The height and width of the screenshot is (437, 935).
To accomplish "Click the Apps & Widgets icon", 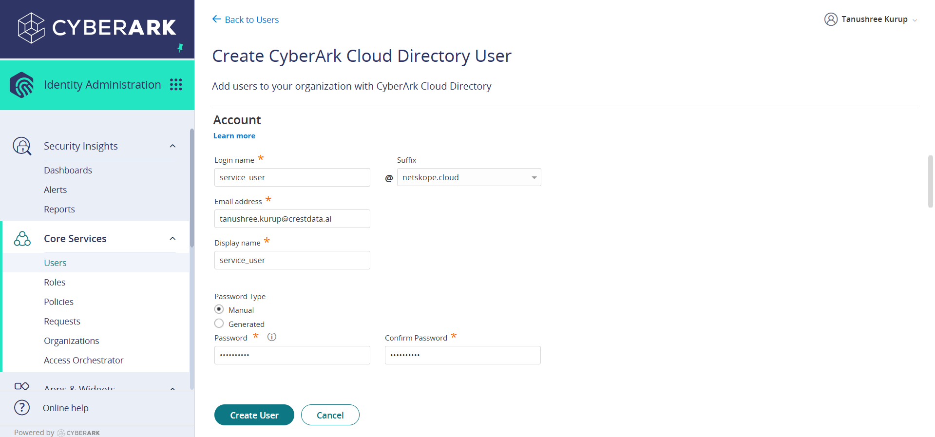I will 22,386.
